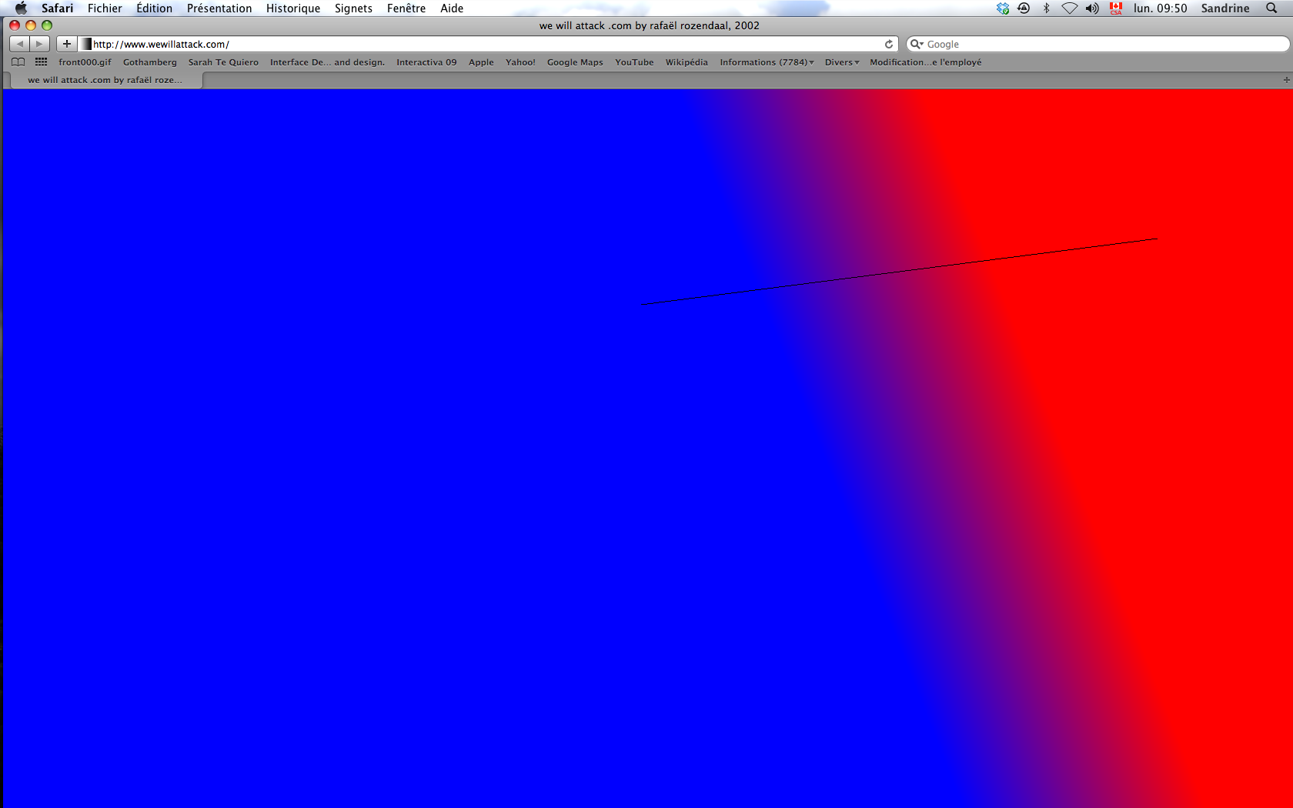The height and width of the screenshot is (808, 1293).
Task: Click the Google search field
Action: coord(1098,44)
